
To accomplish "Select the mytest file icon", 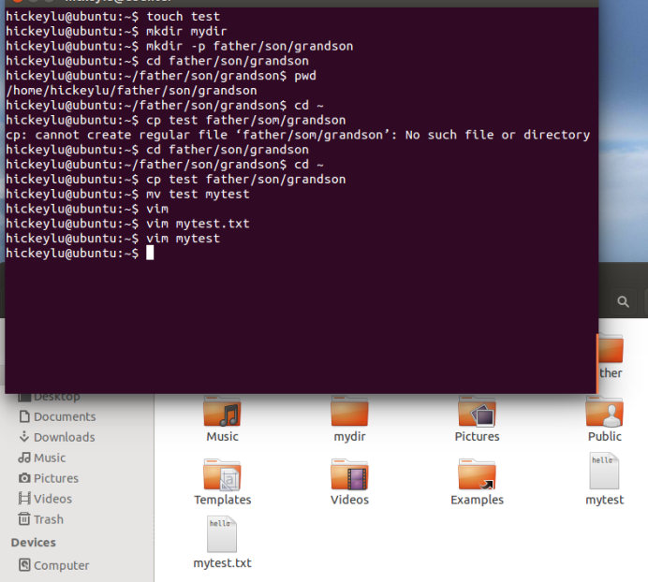I will pyautogui.click(x=604, y=473).
